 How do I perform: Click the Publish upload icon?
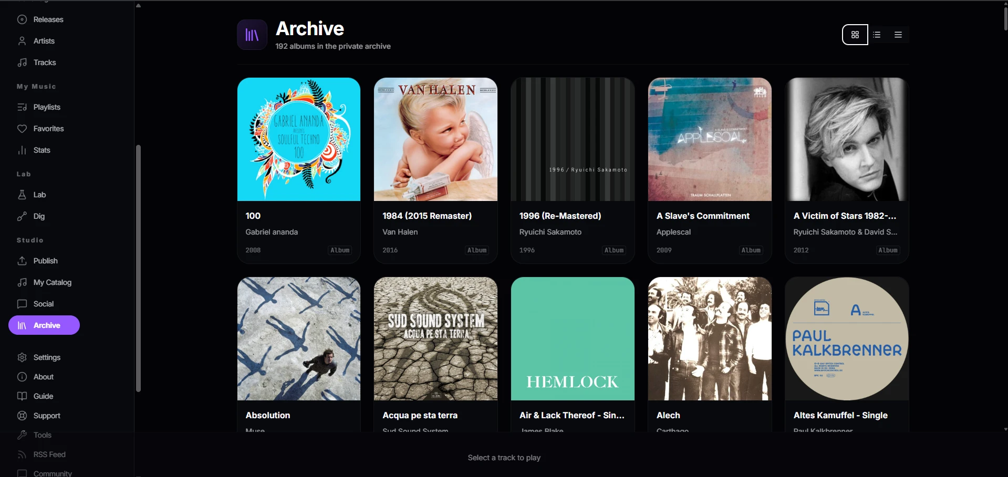(x=22, y=261)
